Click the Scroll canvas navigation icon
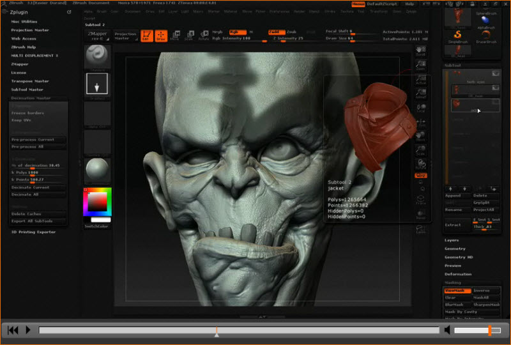 click(421, 52)
